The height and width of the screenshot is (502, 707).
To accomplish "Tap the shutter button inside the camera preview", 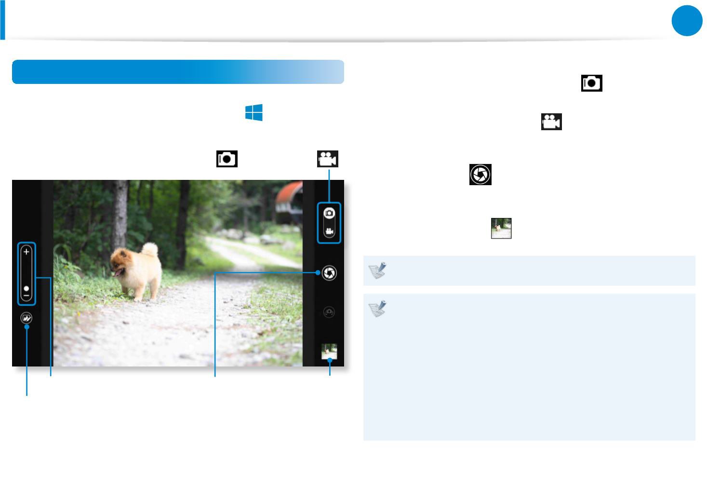I will (329, 273).
